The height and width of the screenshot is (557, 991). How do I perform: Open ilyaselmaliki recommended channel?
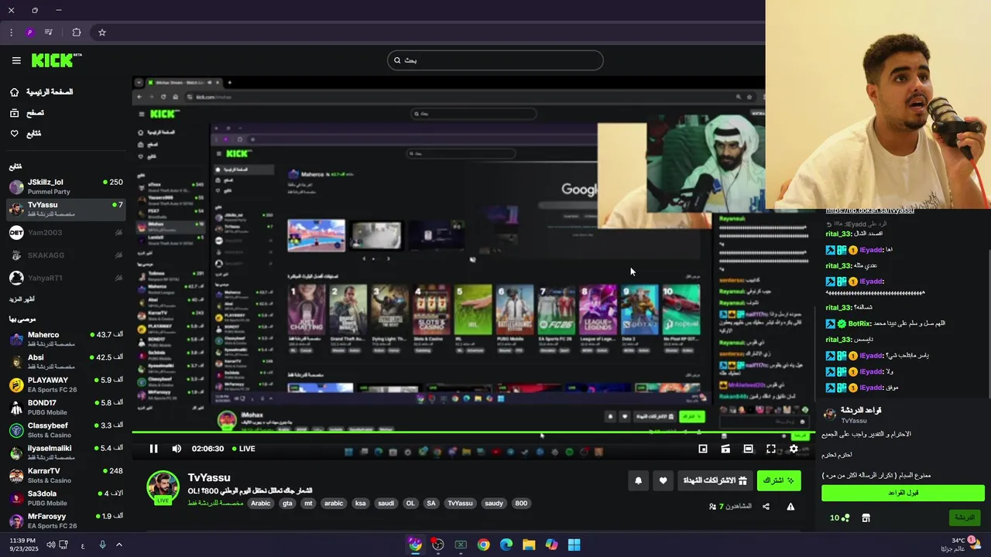click(66, 453)
